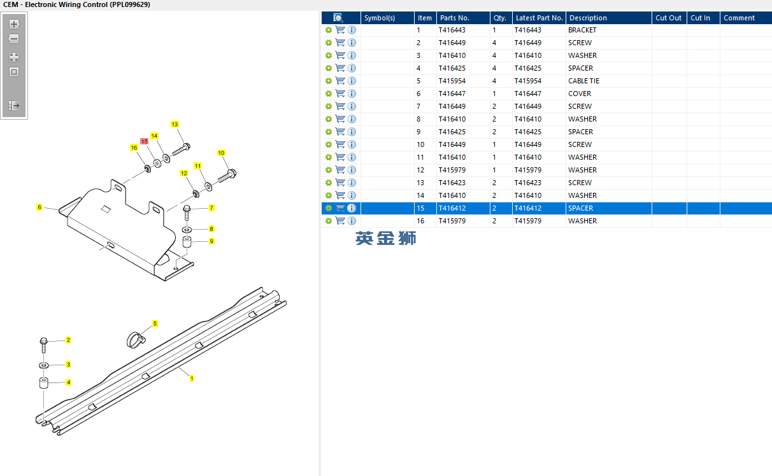Sort by Parts No. column header
The height and width of the screenshot is (476, 772).
(463, 18)
